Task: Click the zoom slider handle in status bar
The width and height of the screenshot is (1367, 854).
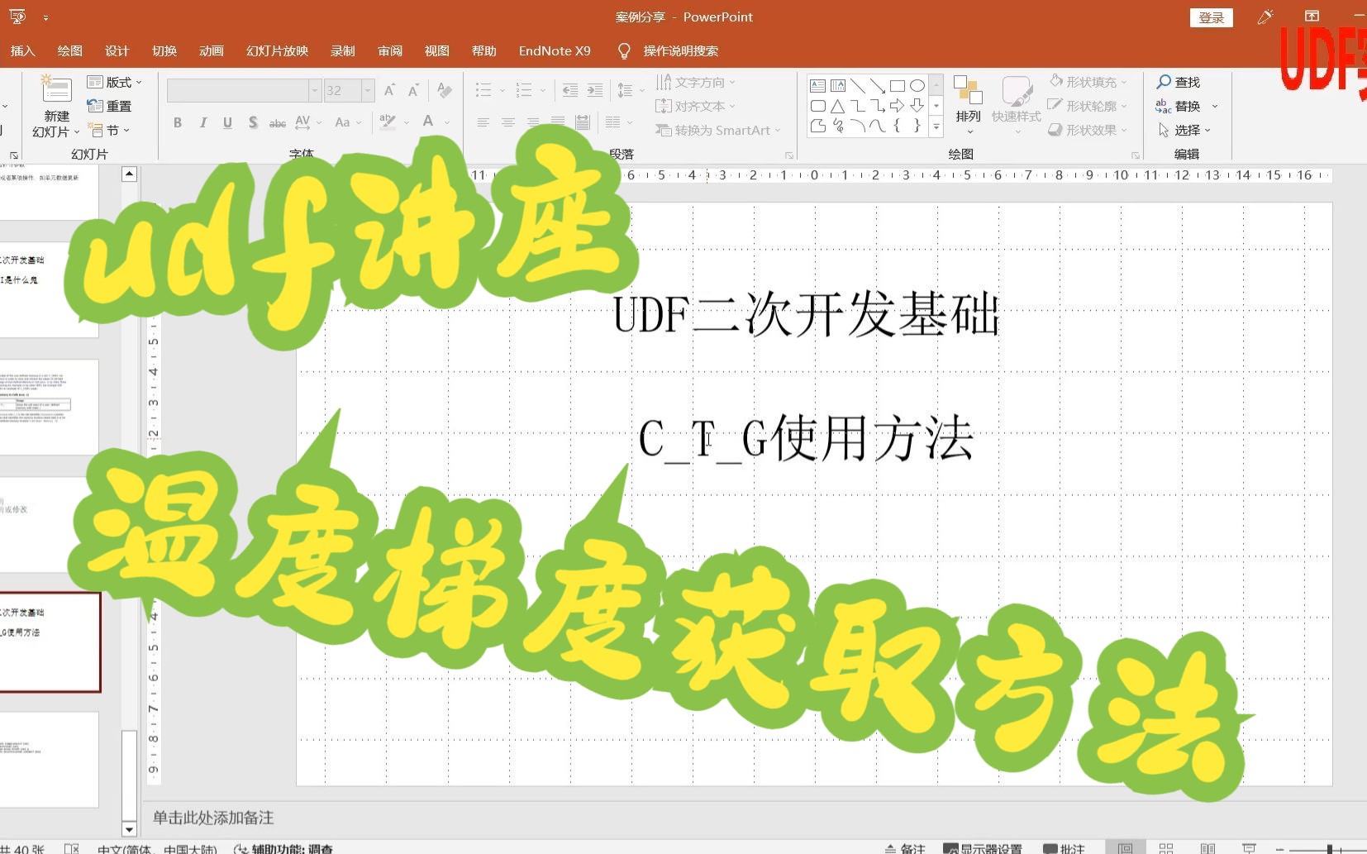Action: (1329, 849)
